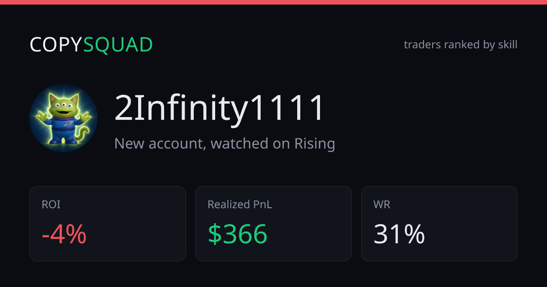Click the green $366 value
547x287 pixels.
coord(237,235)
